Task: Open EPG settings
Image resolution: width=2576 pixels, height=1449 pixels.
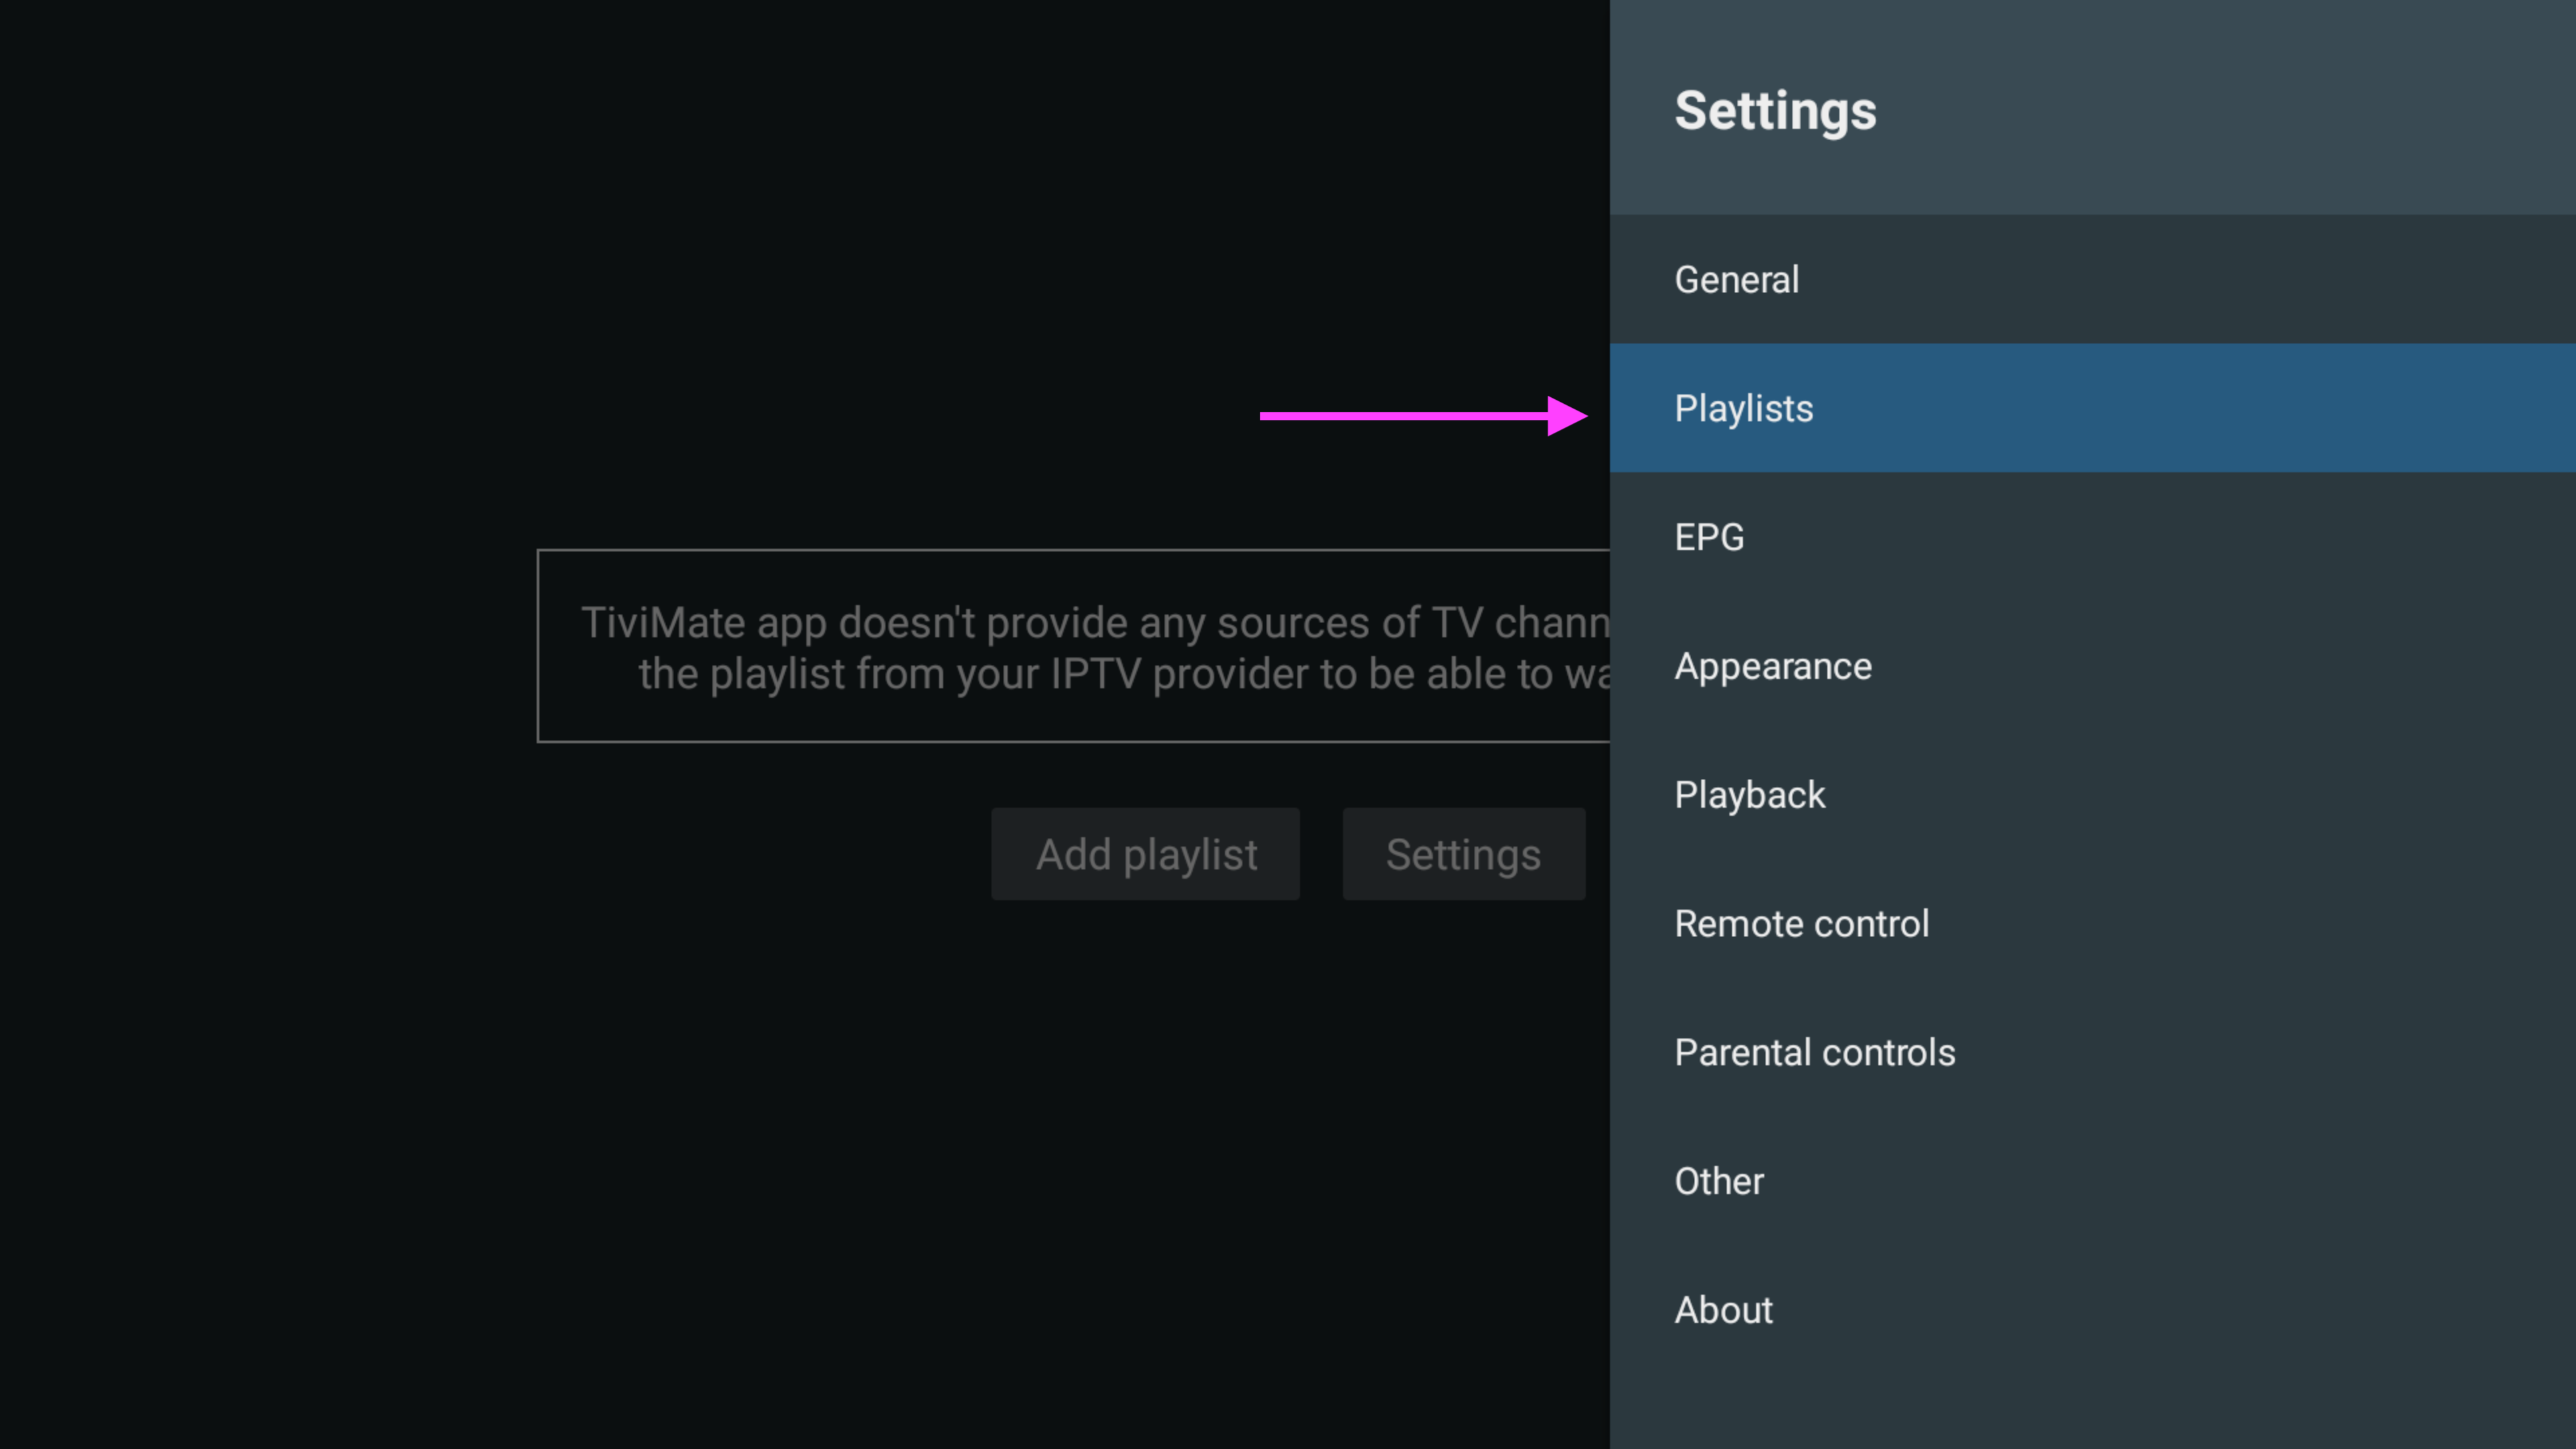Action: 1709,538
